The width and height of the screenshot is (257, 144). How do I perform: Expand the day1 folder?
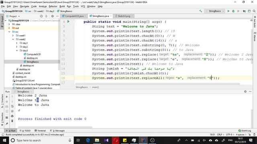[x=17, y=43]
